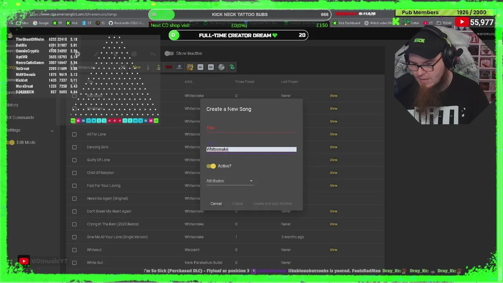Check the Guilty Of Love checkbox
Image resolution: width=503 pixels, height=283 pixels.
74,160
